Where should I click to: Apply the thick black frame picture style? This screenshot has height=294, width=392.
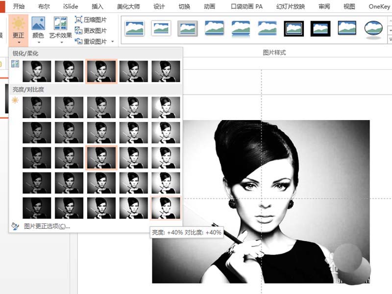320,28
